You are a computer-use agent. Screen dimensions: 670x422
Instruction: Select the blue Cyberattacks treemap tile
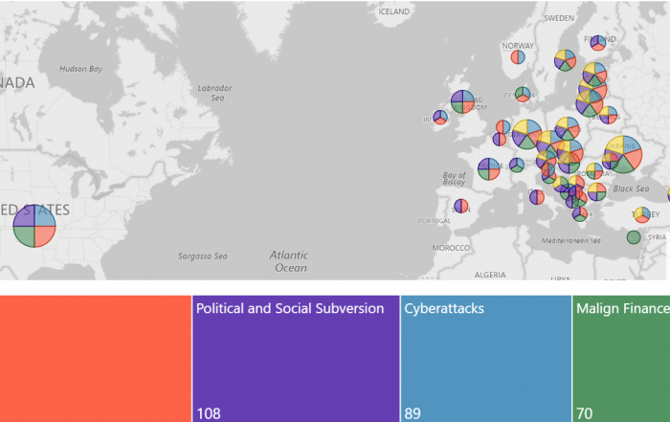click(486, 359)
